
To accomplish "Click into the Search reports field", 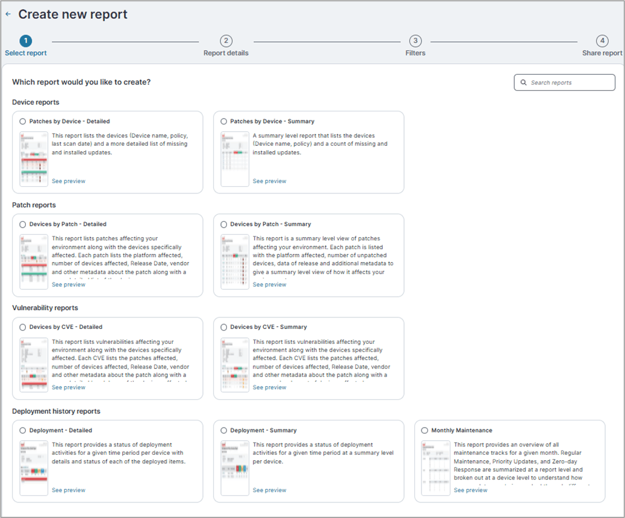I will click(566, 82).
